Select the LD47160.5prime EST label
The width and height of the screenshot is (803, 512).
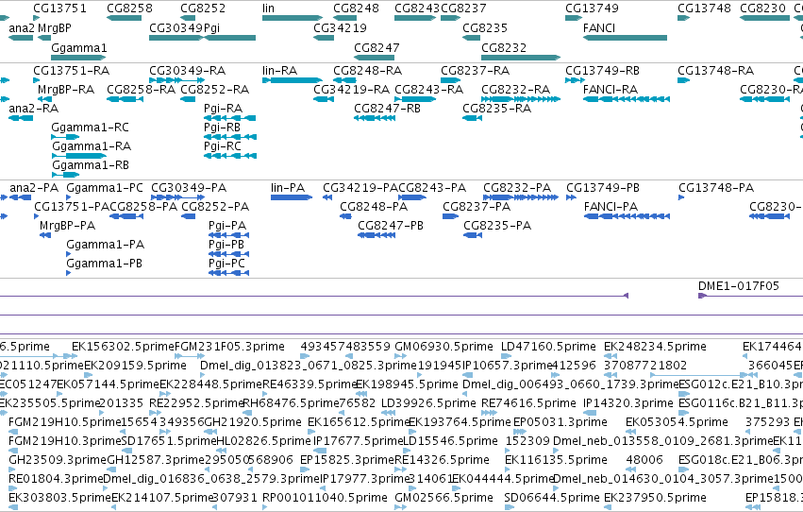548,347
